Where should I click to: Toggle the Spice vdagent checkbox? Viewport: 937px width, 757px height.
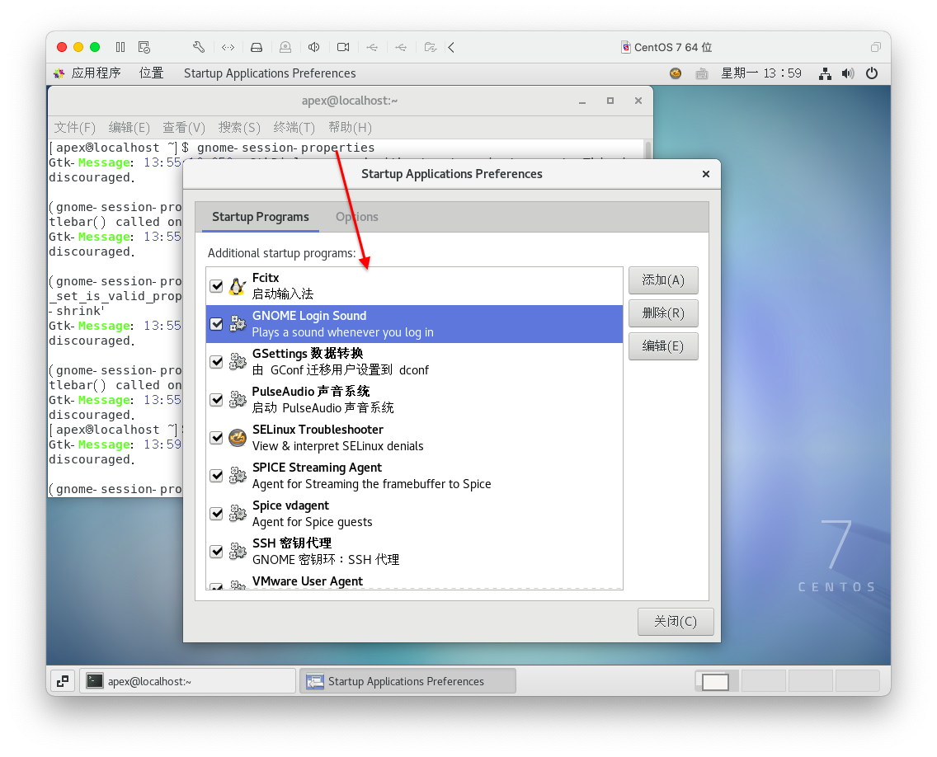pos(216,514)
